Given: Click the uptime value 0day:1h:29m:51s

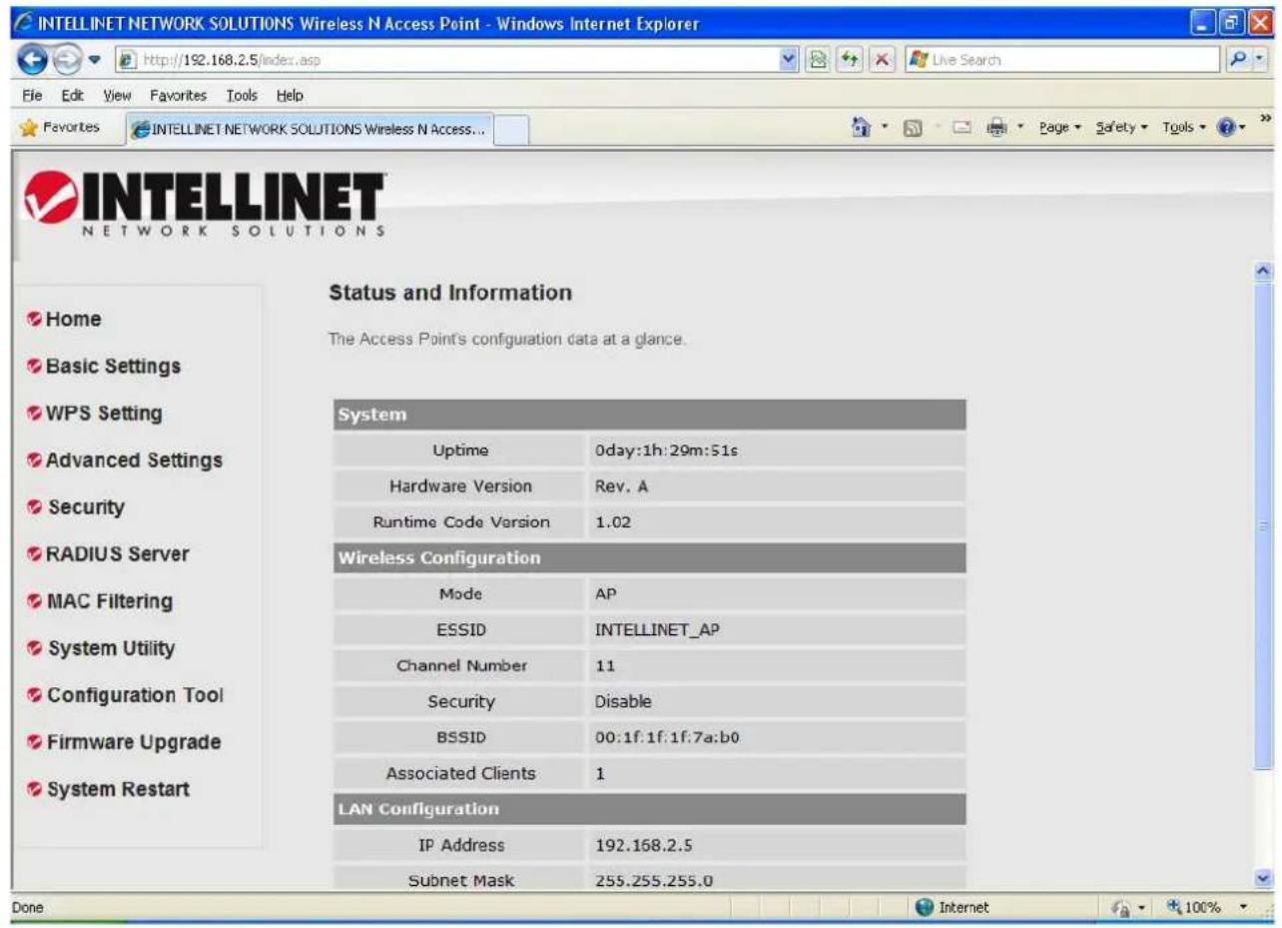Looking at the screenshot, I should tap(666, 451).
